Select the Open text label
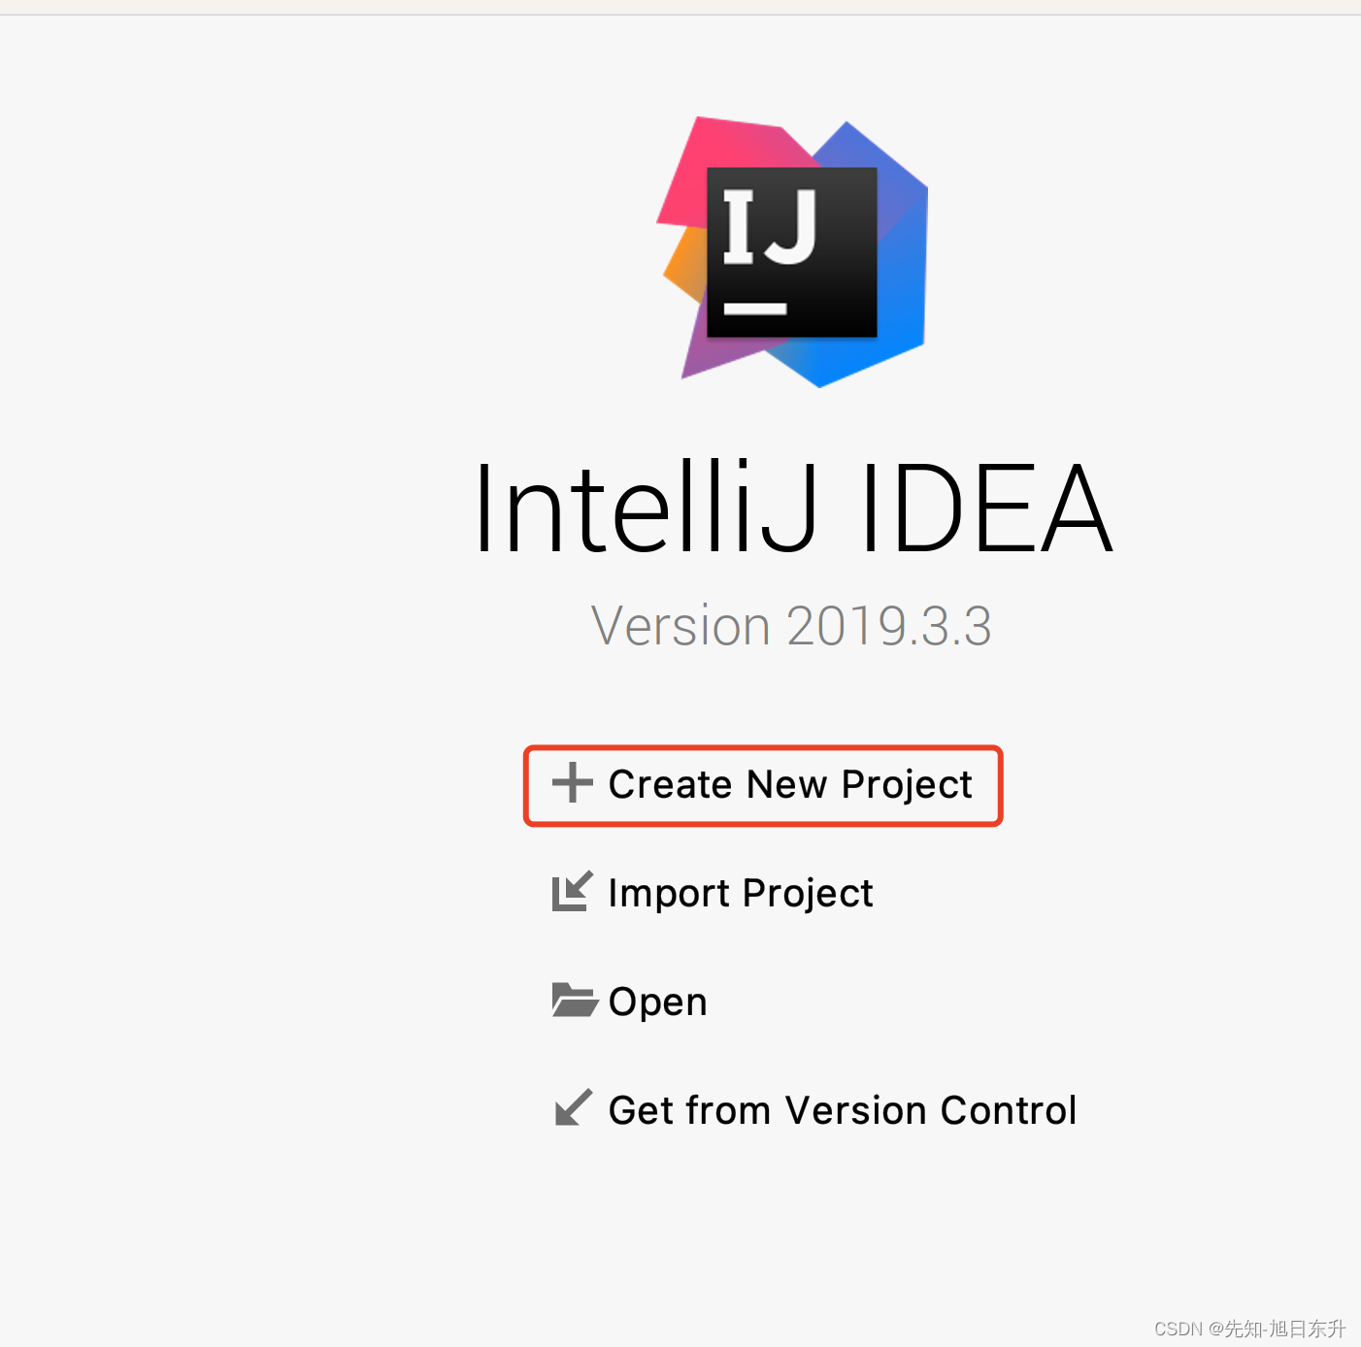Viewport: 1361px width, 1347px height. click(658, 1002)
